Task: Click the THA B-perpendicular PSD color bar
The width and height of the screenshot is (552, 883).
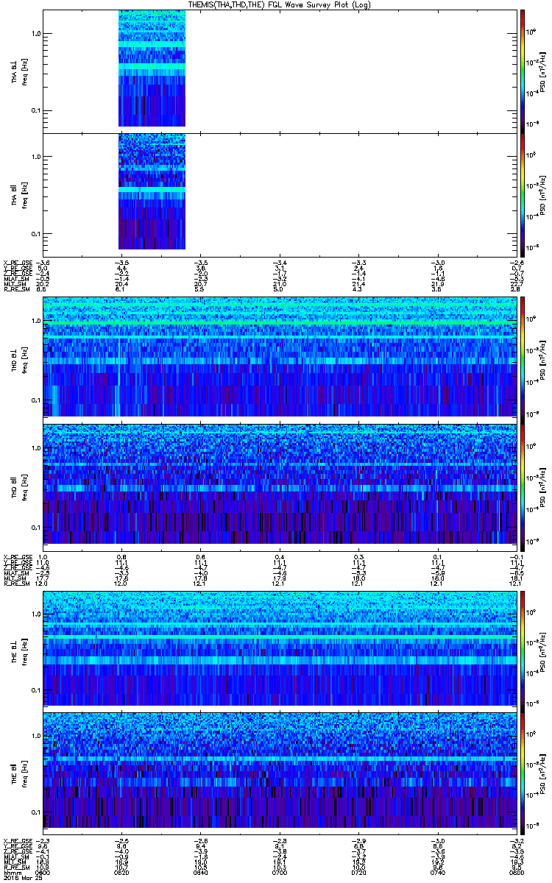Action: 523,71
